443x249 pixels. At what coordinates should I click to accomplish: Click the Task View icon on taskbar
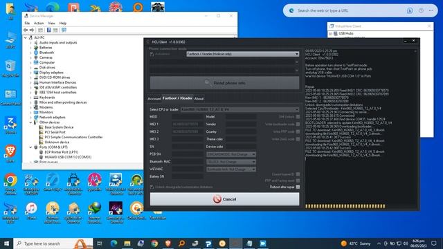100,243
